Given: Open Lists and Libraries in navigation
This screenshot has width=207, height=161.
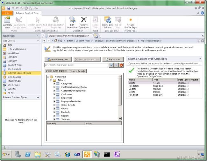Looking at the screenshot, I should point(17,49).
